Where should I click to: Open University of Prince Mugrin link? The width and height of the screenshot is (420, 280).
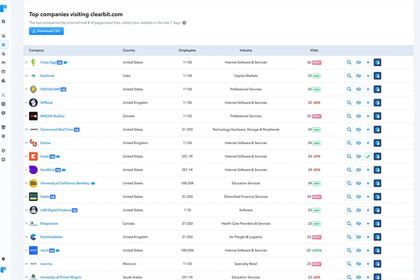pos(61,277)
